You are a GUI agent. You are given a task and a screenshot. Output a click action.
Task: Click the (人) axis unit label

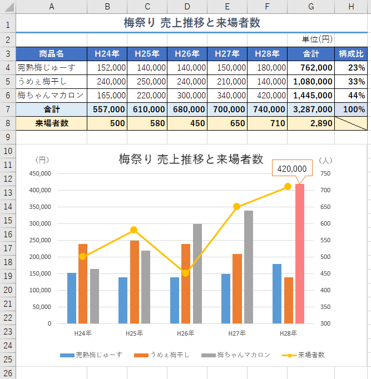325,160
